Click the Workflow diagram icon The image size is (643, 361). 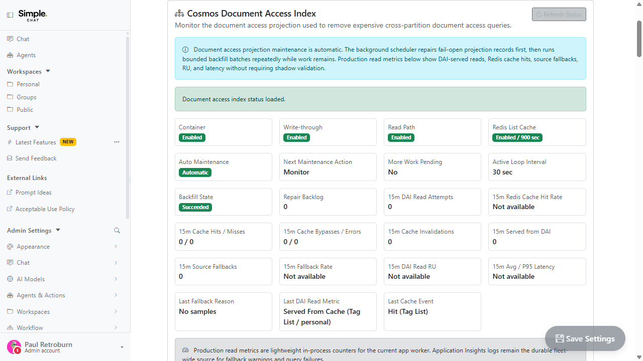coord(10,327)
